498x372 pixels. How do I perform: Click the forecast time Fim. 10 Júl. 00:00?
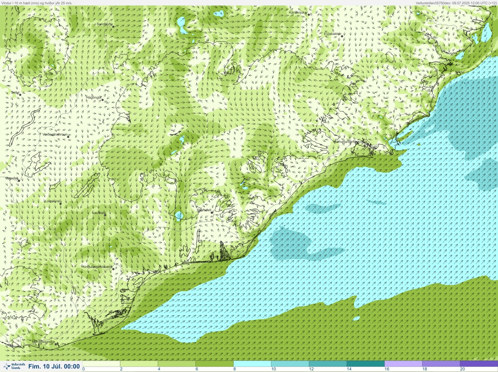[x=54, y=366]
